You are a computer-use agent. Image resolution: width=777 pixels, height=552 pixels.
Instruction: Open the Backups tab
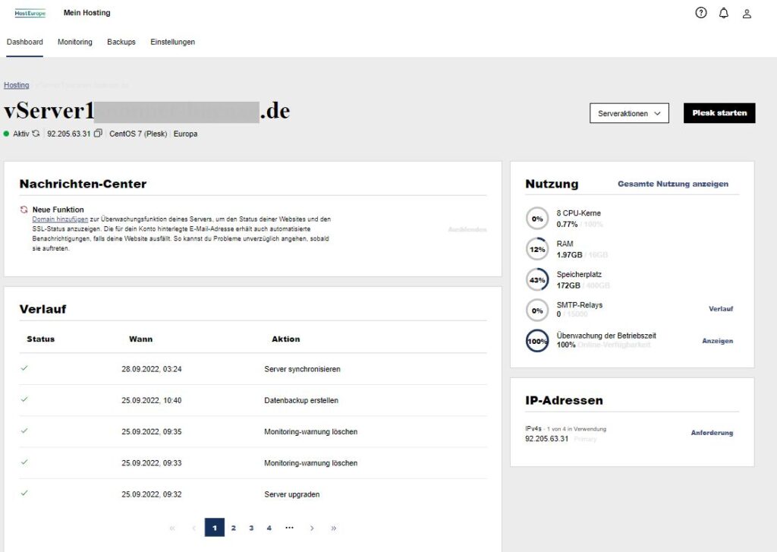(121, 42)
